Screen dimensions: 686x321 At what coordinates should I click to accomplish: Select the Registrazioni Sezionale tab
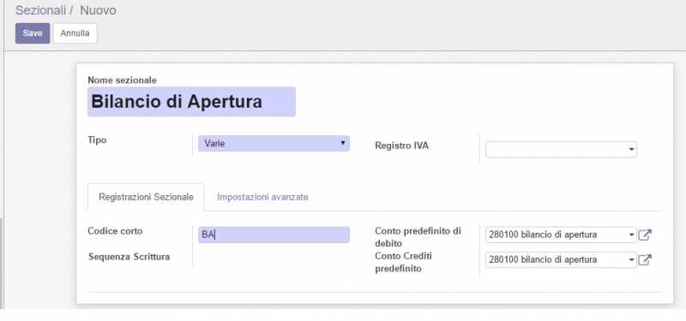click(146, 197)
